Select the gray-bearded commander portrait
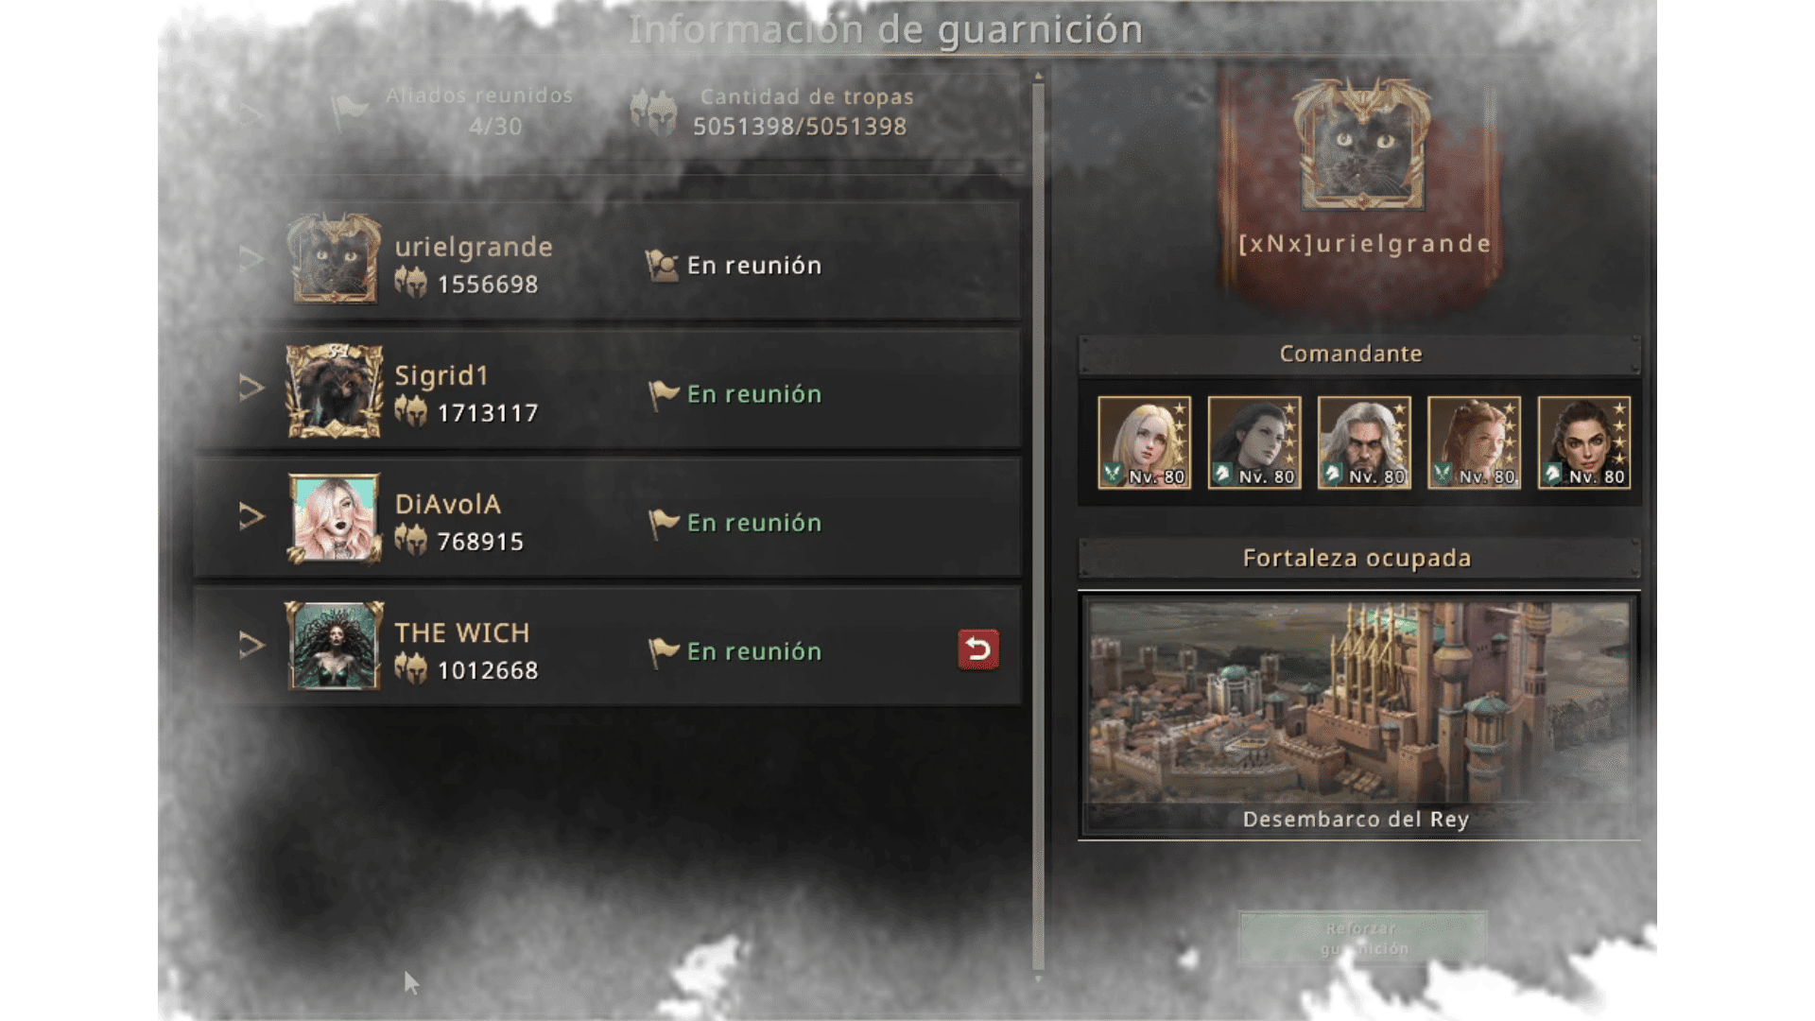1815x1021 pixels. 1364,442
